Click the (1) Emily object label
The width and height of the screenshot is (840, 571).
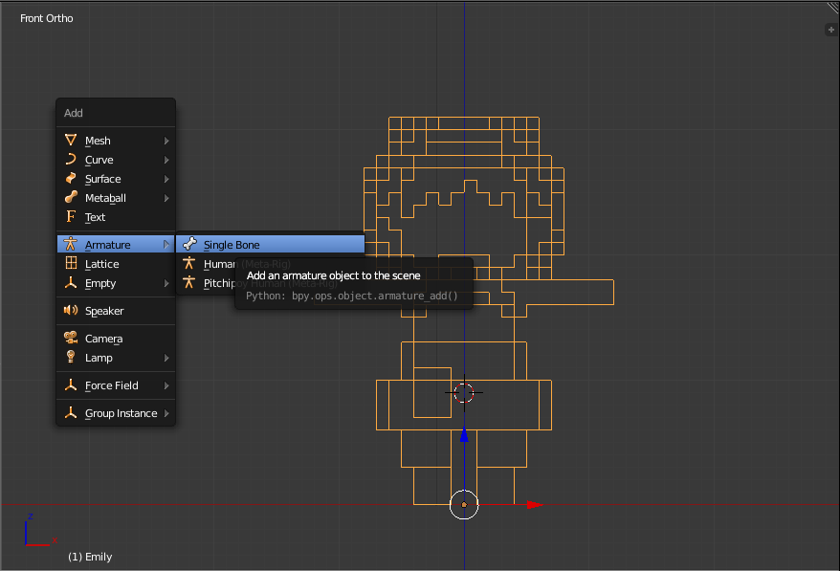(90, 557)
